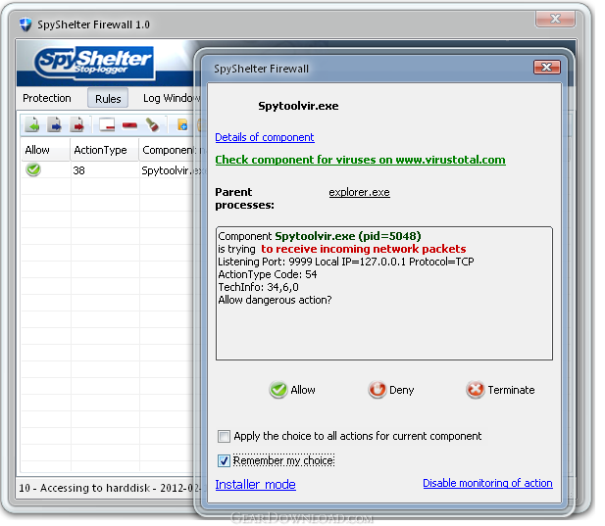605x526 pixels.
Task: Click the Allow button label
Action: [x=303, y=390]
